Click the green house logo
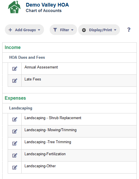 [x=14, y=7]
